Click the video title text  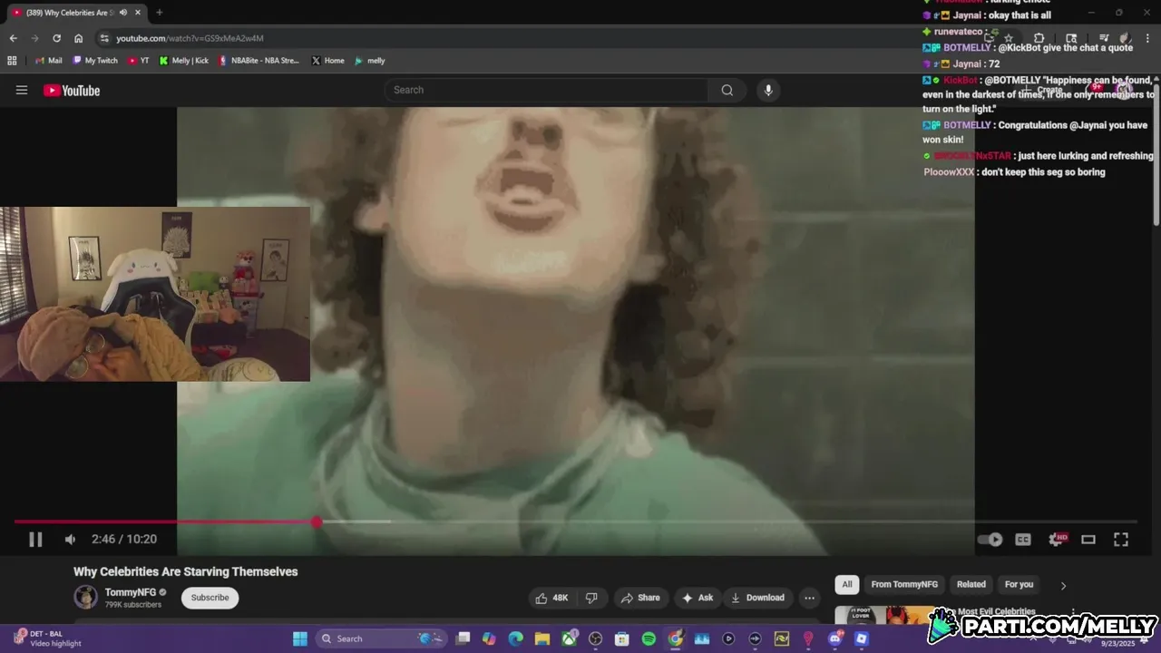(186, 571)
